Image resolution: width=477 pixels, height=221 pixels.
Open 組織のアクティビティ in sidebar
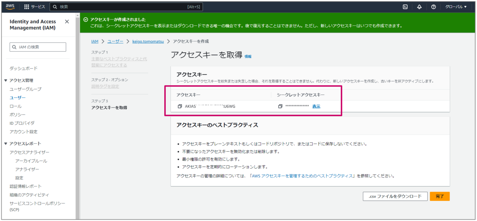(x=29, y=195)
